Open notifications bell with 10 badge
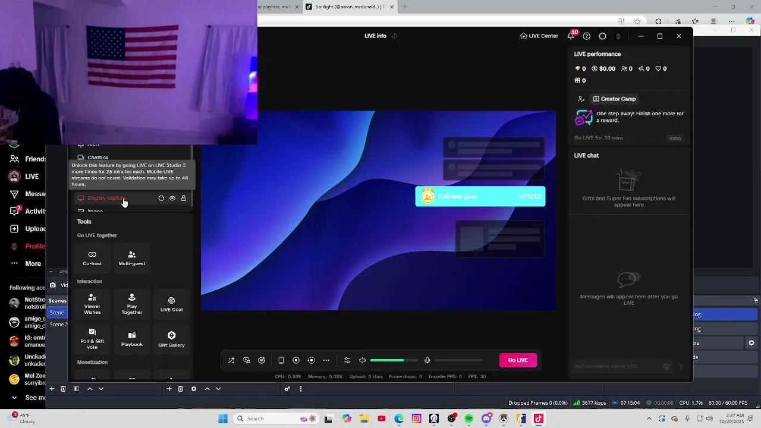This screenshot has height=428, width=761. click(x=571, y=36)
